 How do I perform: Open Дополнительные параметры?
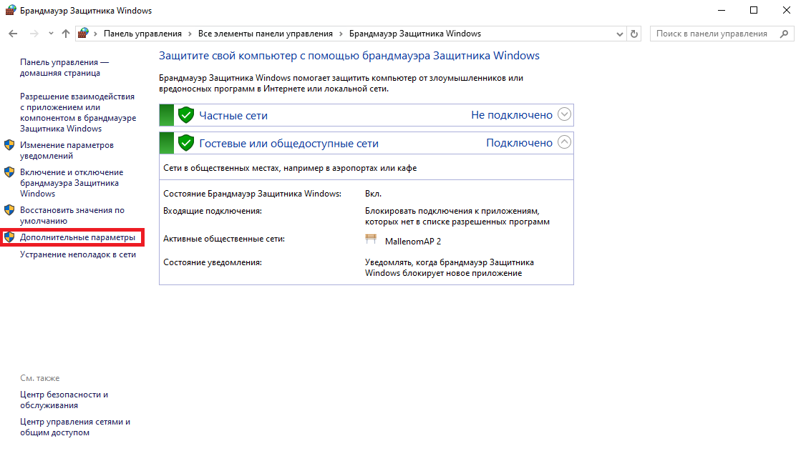coord(77,237)
